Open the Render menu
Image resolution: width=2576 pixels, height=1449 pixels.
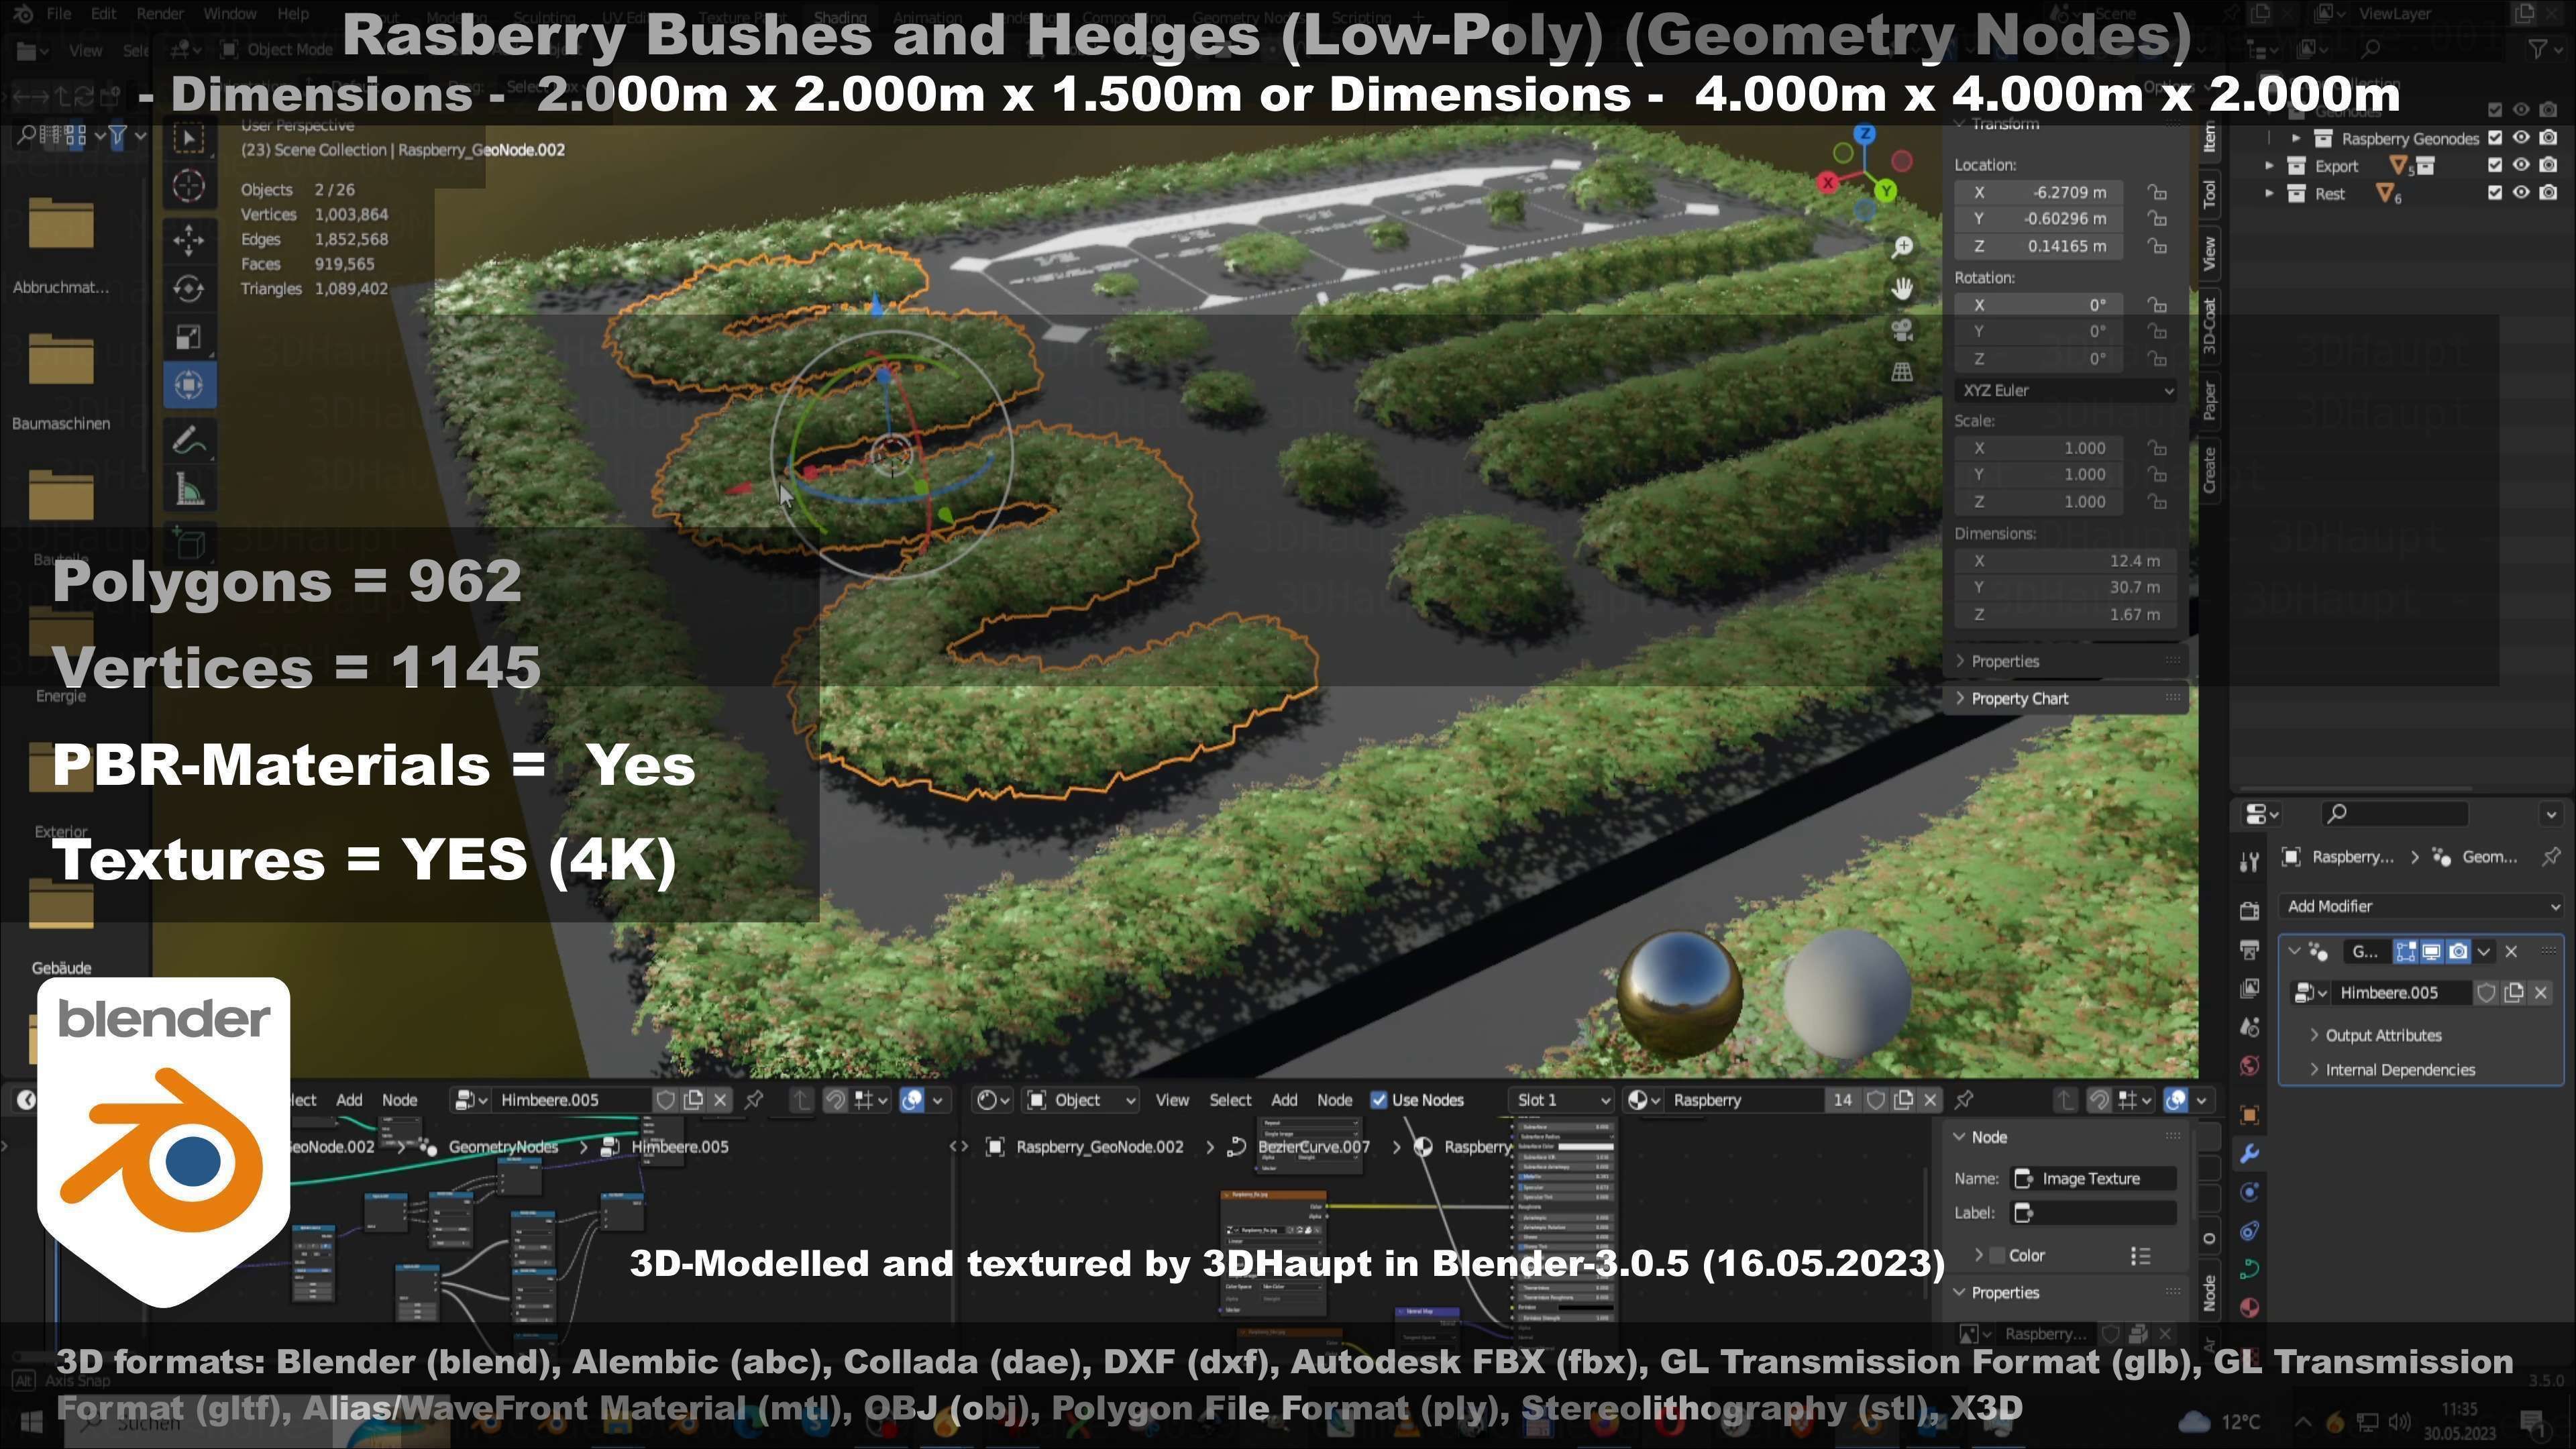click(x=159, y=14)
